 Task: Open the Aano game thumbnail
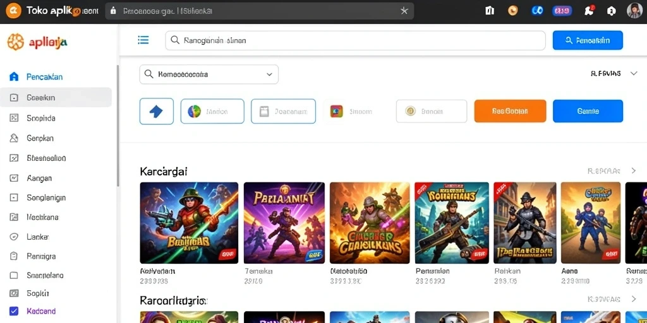(591, 223)
